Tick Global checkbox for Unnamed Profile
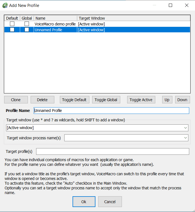Viewport: 195px width, 212px height. click(x=27, y=30)
